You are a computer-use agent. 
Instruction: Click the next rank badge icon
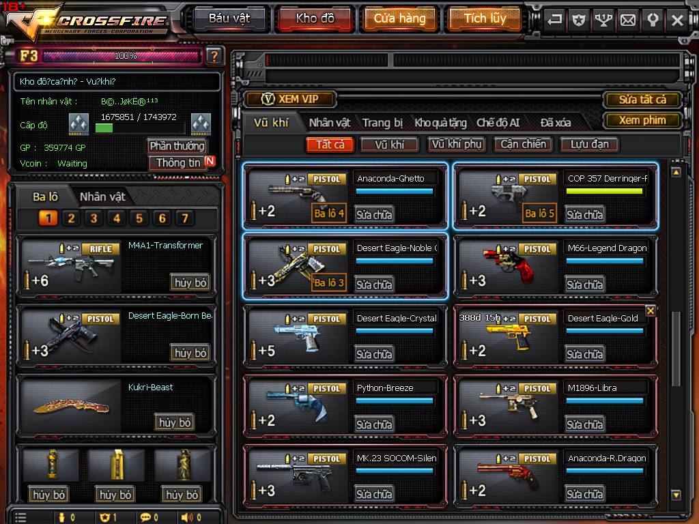coord(201,124)
